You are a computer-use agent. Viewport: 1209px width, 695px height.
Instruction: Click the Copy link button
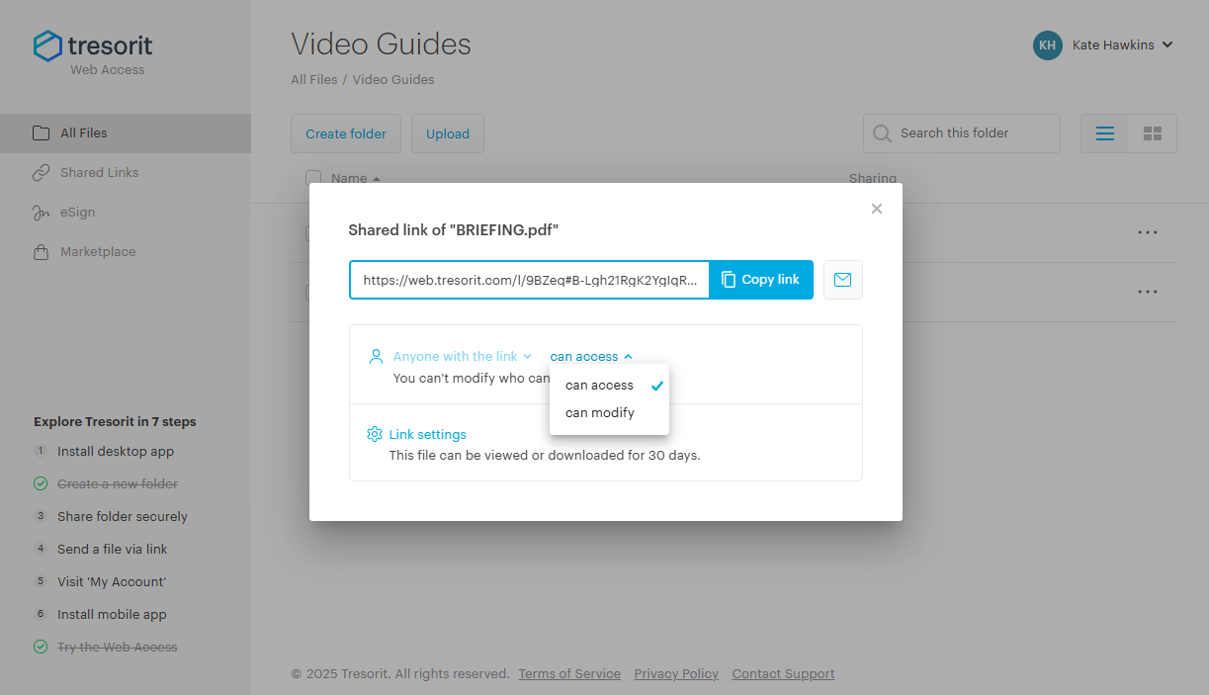pyautogui.click(x=760, y=280)
